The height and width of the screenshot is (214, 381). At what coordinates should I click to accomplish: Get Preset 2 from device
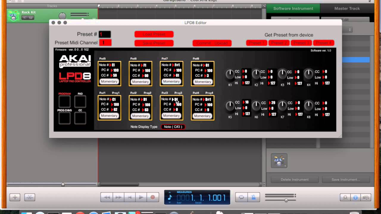click(279, 43)
